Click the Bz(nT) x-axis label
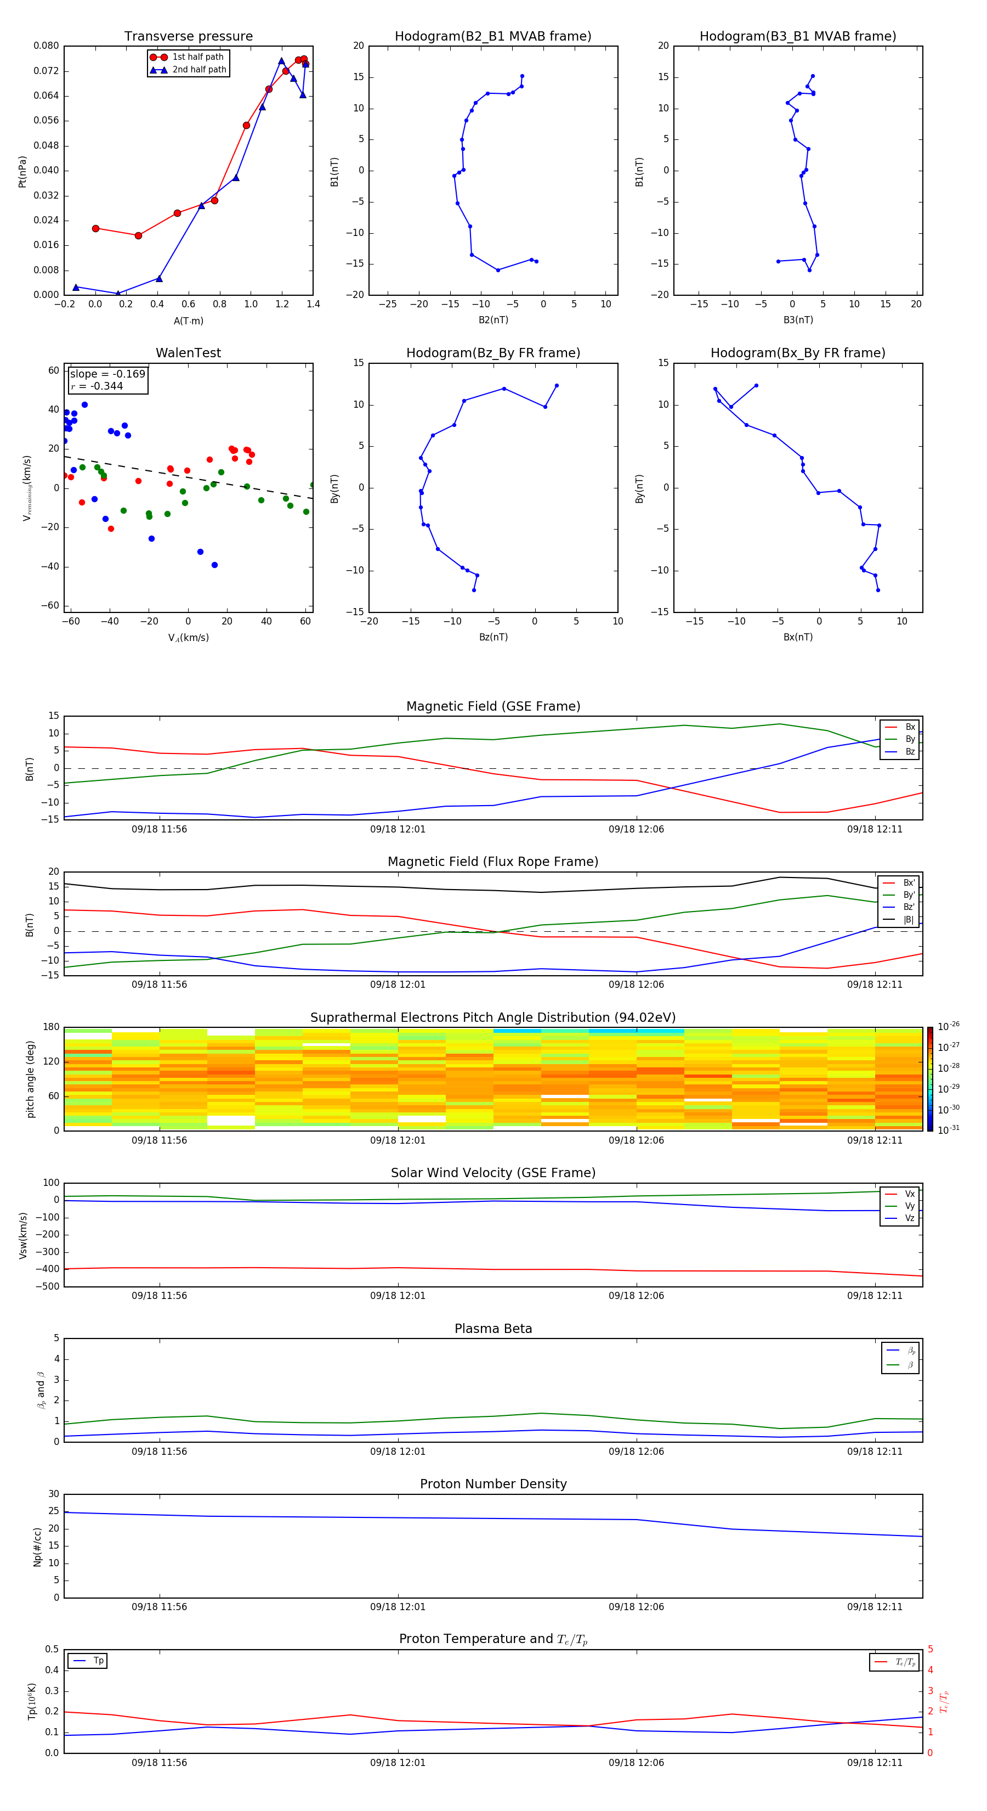 pyautogui.click(x=493, y=637)
